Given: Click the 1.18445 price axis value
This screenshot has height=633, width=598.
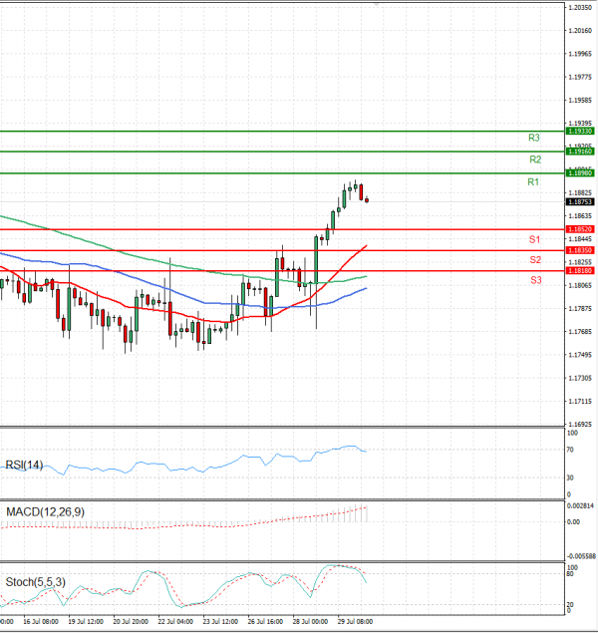Looking at the screenshot, I should 580,239.
